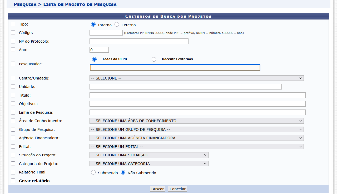Select Submetido for Relatório Final
Image resolution: width=337 pixels, height=194 pixels.
point(93,172)
